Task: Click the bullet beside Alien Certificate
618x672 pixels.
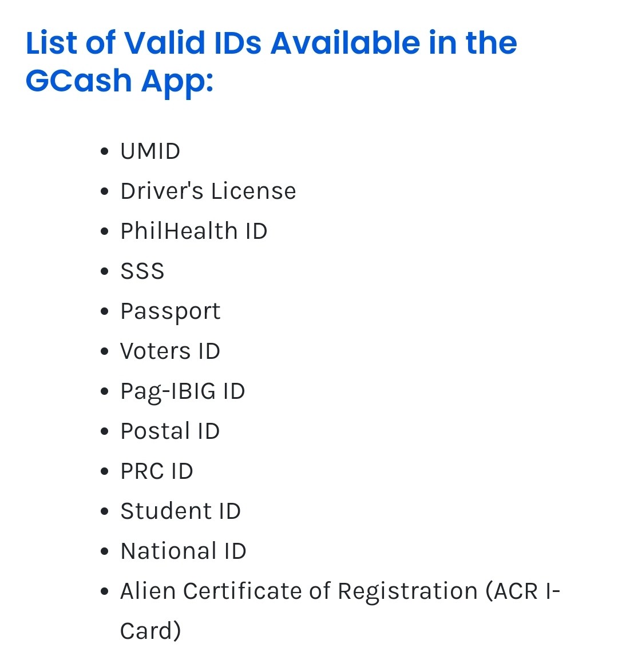Action: click(104, 591)
